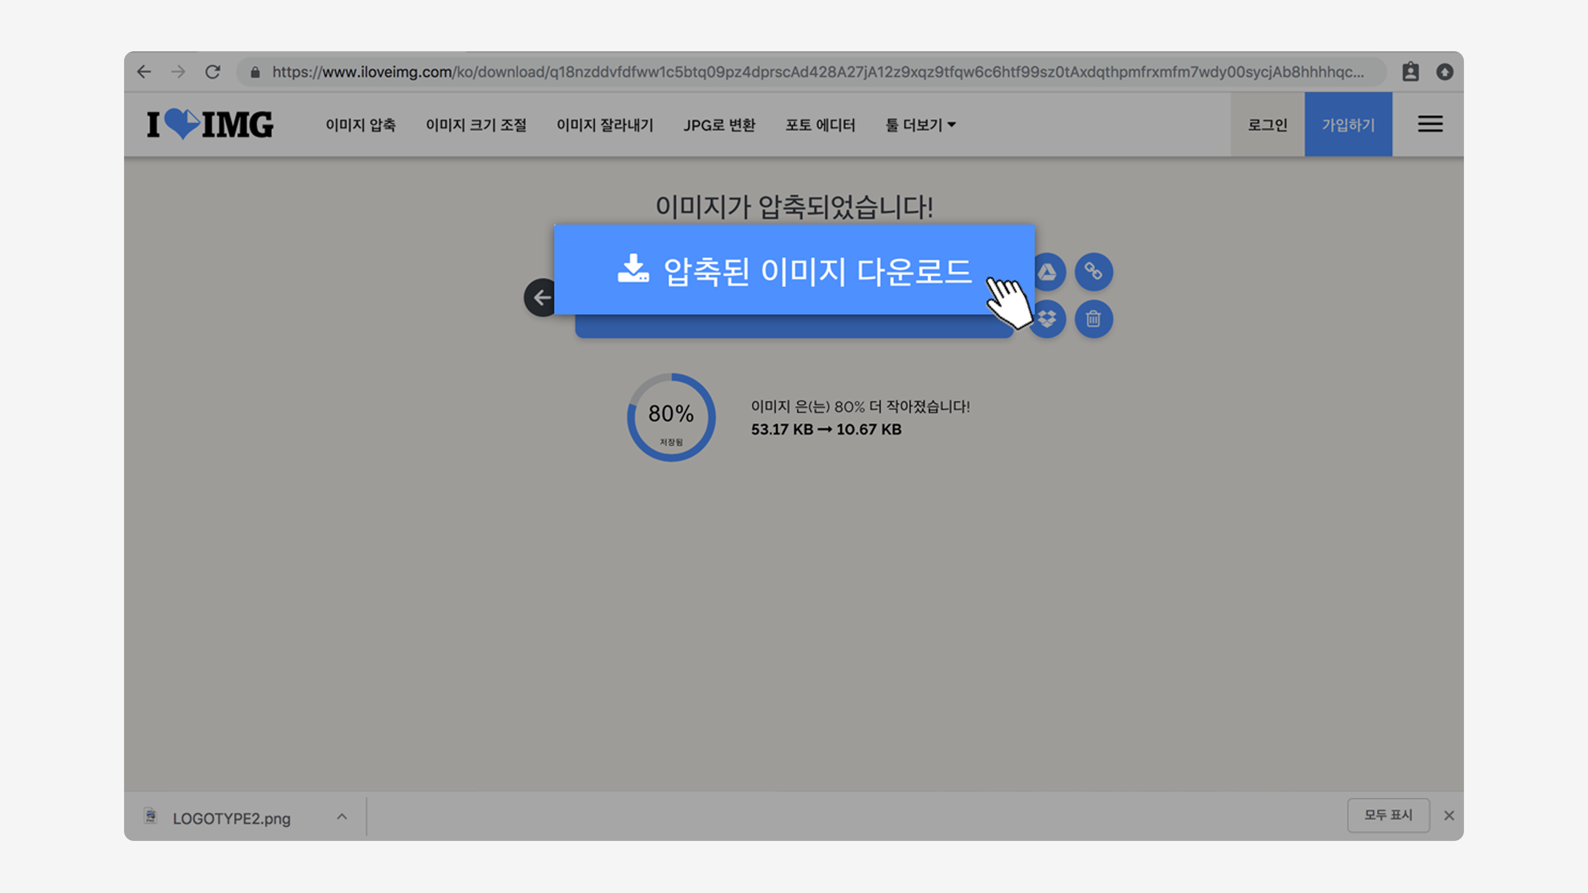Open the 이미지 크기 조절 menu item
Viewport: 1588px width, 893px height.
(x=476, y=125)
